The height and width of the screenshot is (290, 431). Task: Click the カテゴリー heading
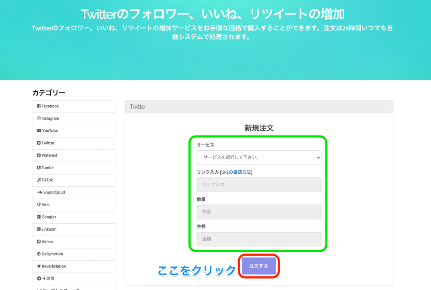[49, 93]
